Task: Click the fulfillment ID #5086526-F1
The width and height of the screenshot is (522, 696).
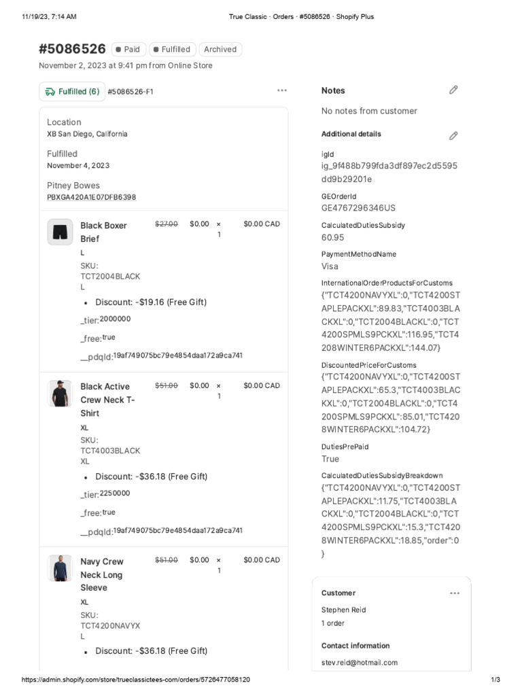Action: pos(130,92)
